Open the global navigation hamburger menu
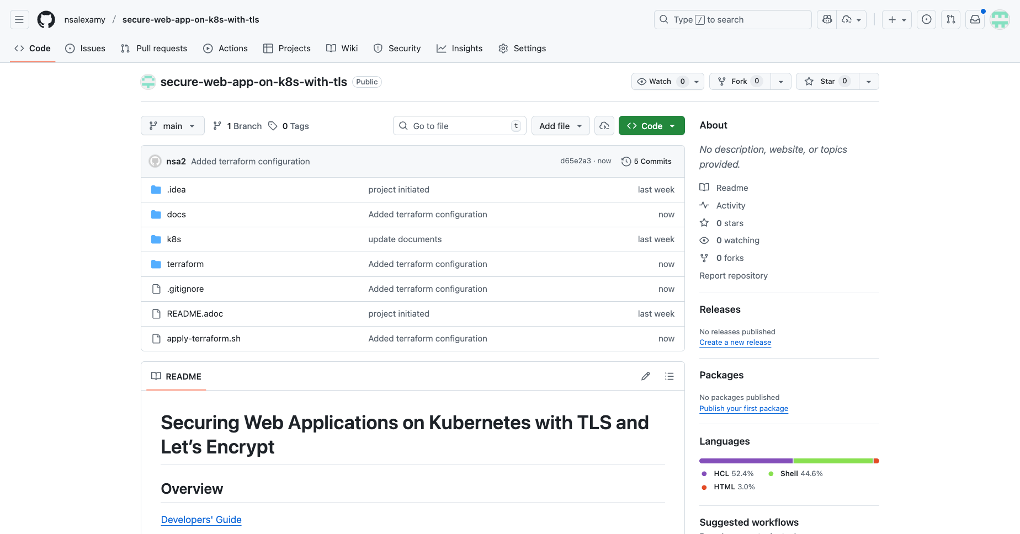 19,19
